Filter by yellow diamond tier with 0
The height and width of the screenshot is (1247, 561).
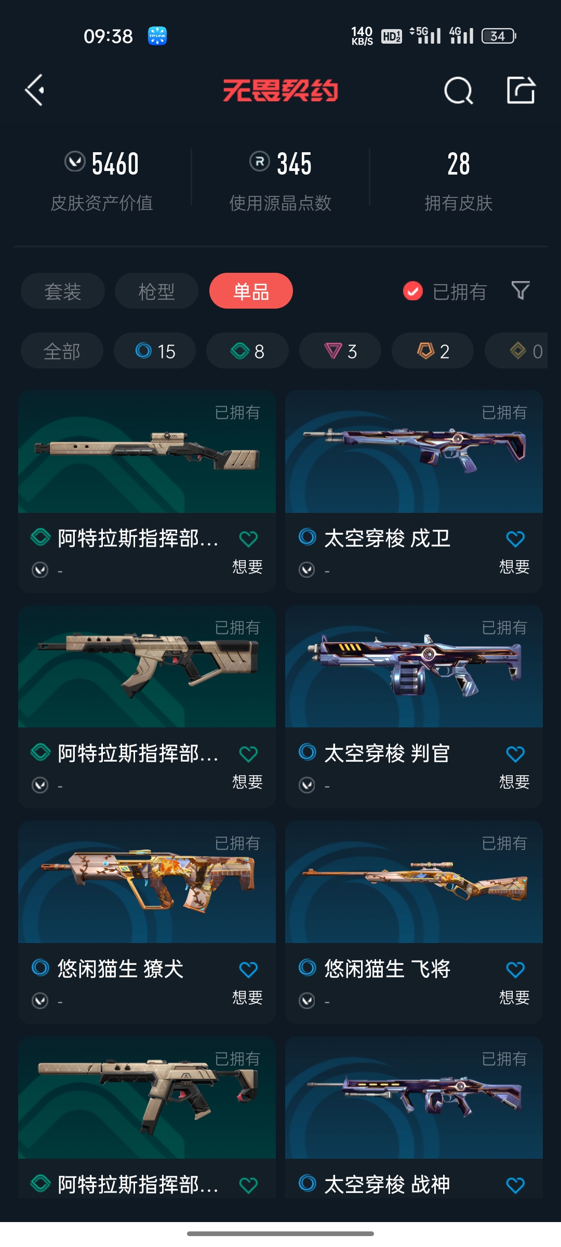pyautogui.click(x=516, y=351)
